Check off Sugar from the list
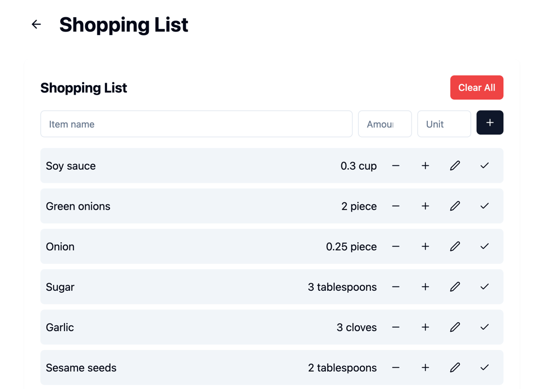558x389 pixels. (x=484, y=287)
